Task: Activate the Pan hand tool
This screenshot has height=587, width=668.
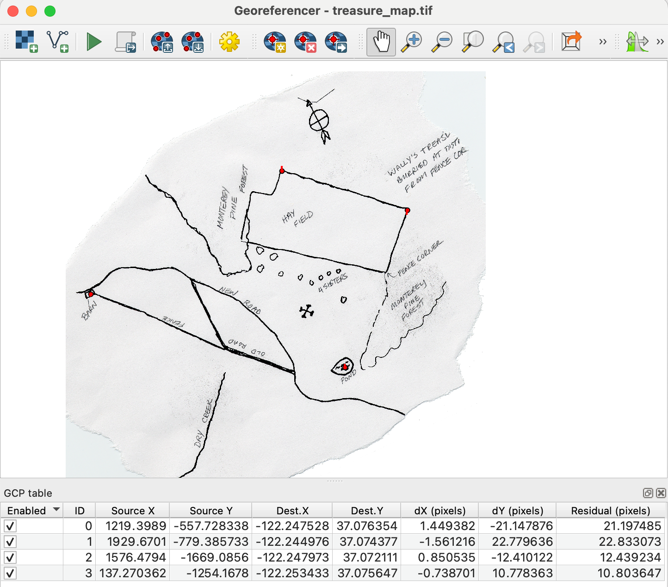Action: (381, 42)
